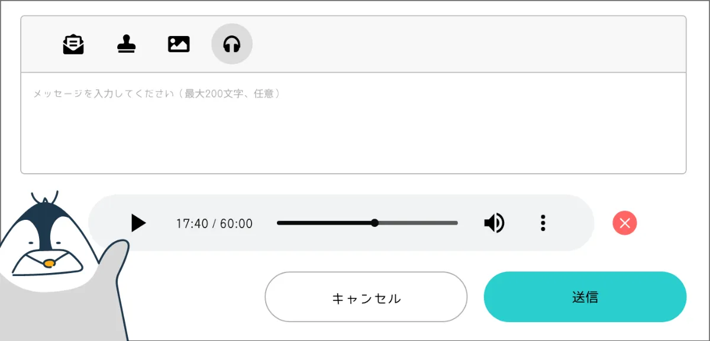Click the red X to remove the audio
This screenshot has height=341, width=710.
[625, 223]
